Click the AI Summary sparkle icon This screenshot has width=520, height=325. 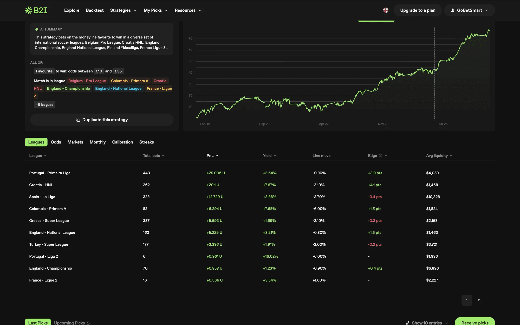(37, 29)
